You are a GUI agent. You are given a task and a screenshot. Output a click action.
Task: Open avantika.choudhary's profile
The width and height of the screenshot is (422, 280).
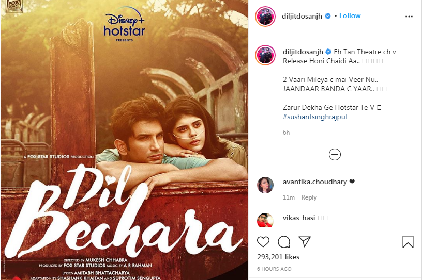click(x=314, y=182)
